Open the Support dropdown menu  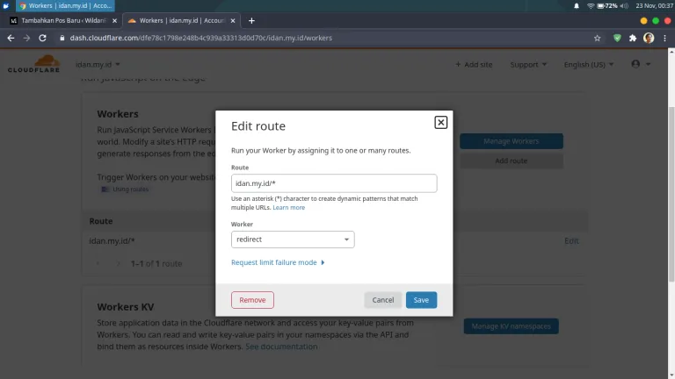point(527,64)
